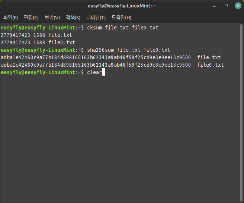Click the cksum output line for file0.txt
244x203 pixels.
38,42
